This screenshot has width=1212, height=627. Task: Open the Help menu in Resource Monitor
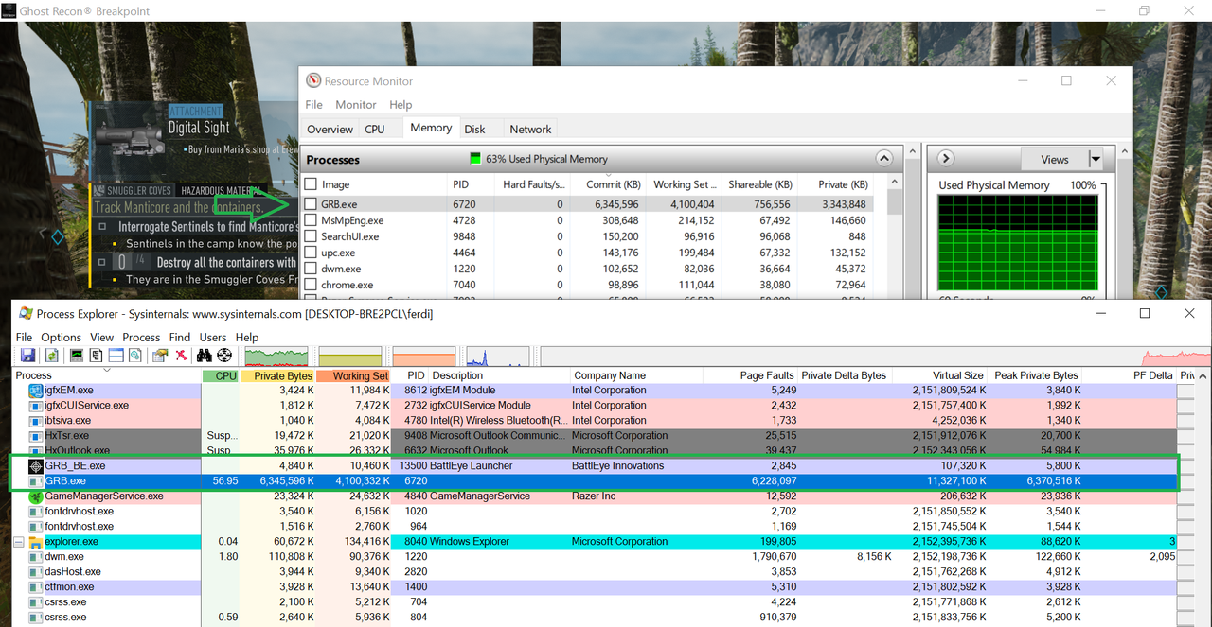(401, 105)
